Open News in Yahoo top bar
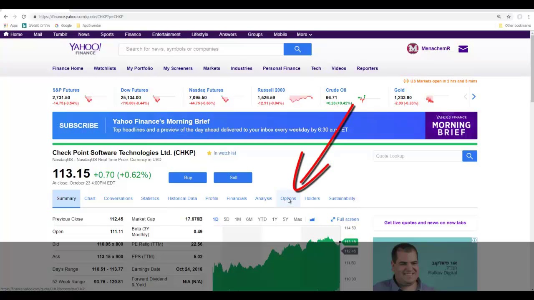Viewport: 534px width, 300px height. tap(84, 34)
